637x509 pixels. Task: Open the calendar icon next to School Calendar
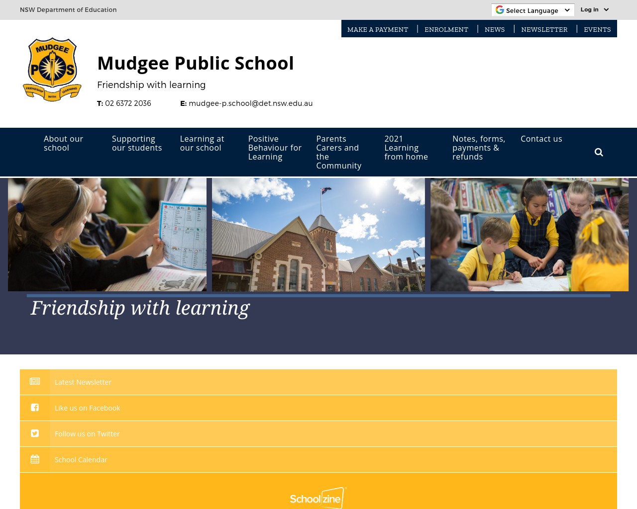click(x=35, y=459)
